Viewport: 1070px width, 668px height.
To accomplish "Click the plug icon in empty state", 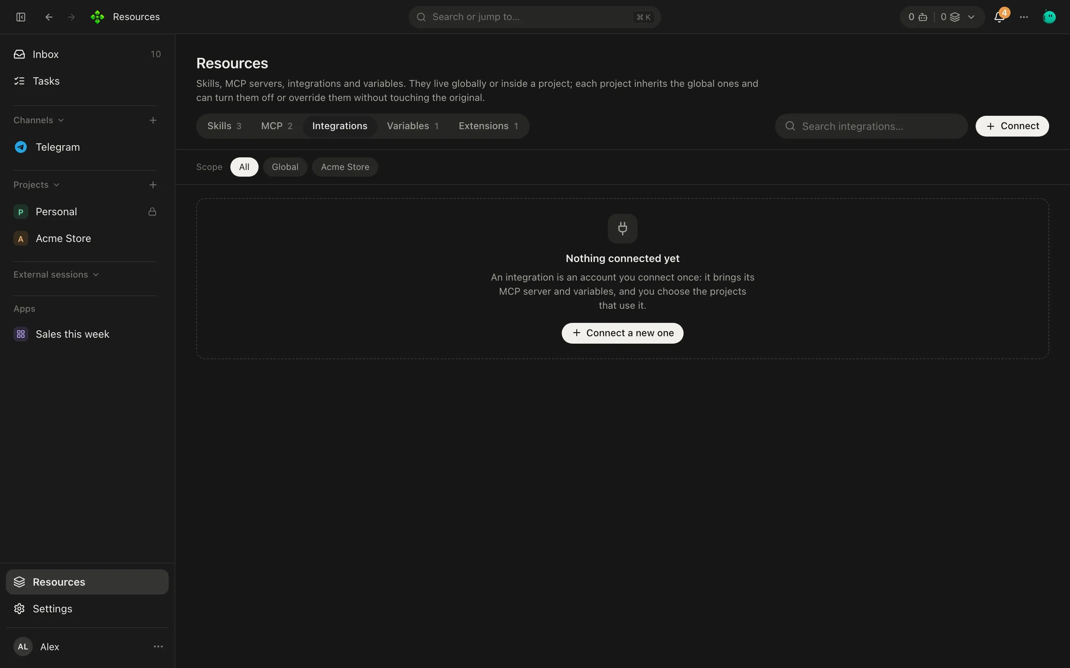I will point(623,228).
